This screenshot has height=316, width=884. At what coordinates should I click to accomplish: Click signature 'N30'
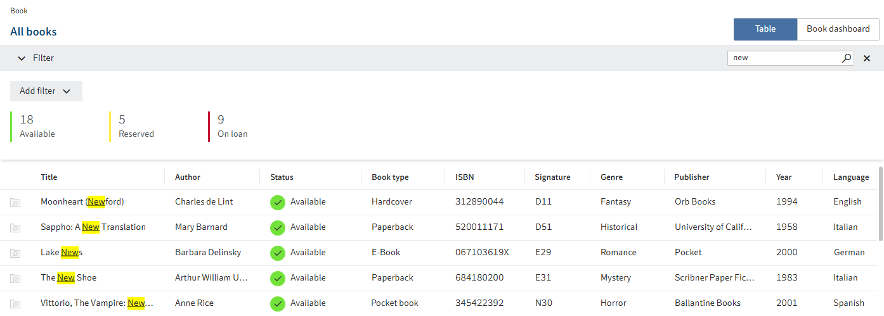tap(543, 303)
